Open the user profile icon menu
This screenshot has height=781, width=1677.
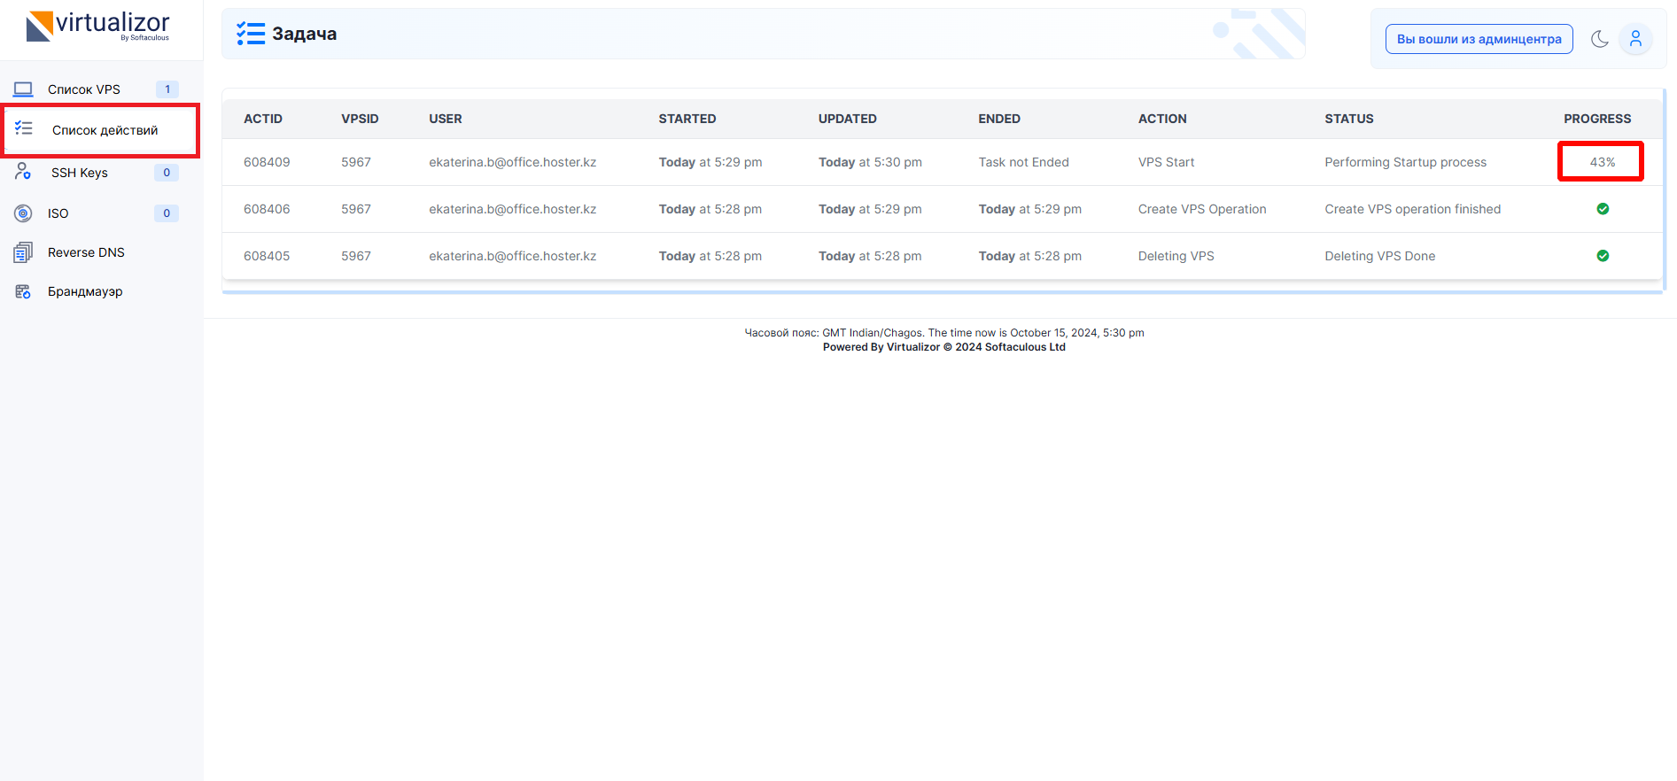click(1635, 39)
